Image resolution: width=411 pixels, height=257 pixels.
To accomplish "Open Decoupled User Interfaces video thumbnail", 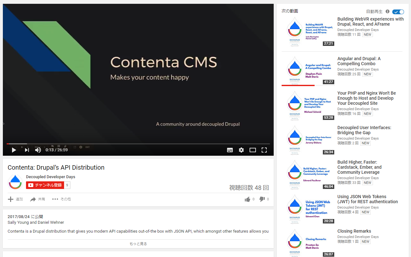I will [308, 140].
